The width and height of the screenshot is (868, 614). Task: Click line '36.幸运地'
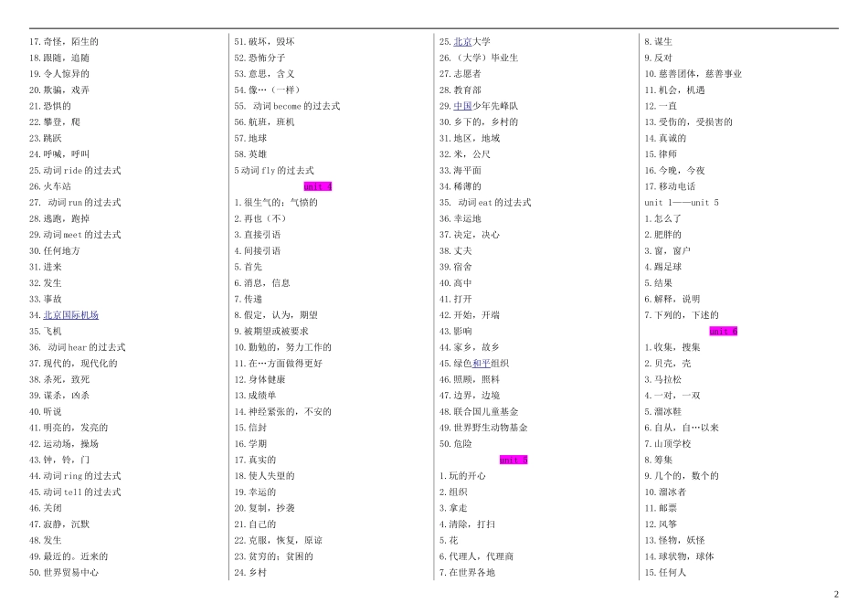coord(460,218)
